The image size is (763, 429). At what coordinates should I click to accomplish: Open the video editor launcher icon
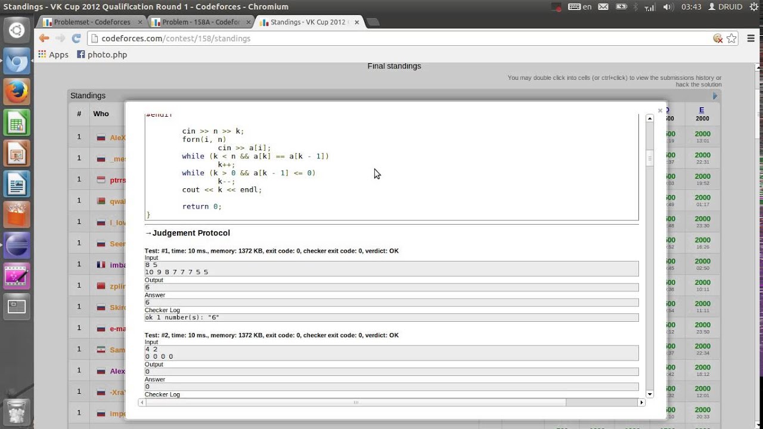pyautogui.click(x=17, y=276)
